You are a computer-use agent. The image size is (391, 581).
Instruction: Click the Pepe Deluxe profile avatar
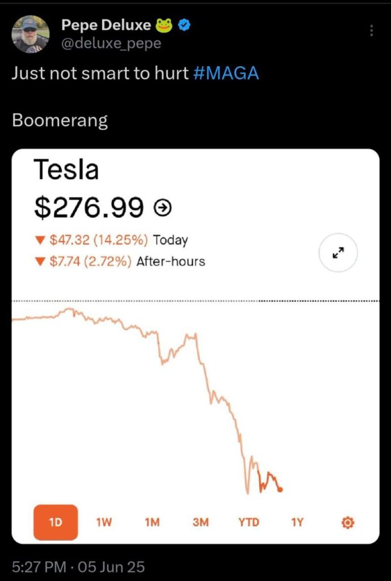click(x=31, y=34)
